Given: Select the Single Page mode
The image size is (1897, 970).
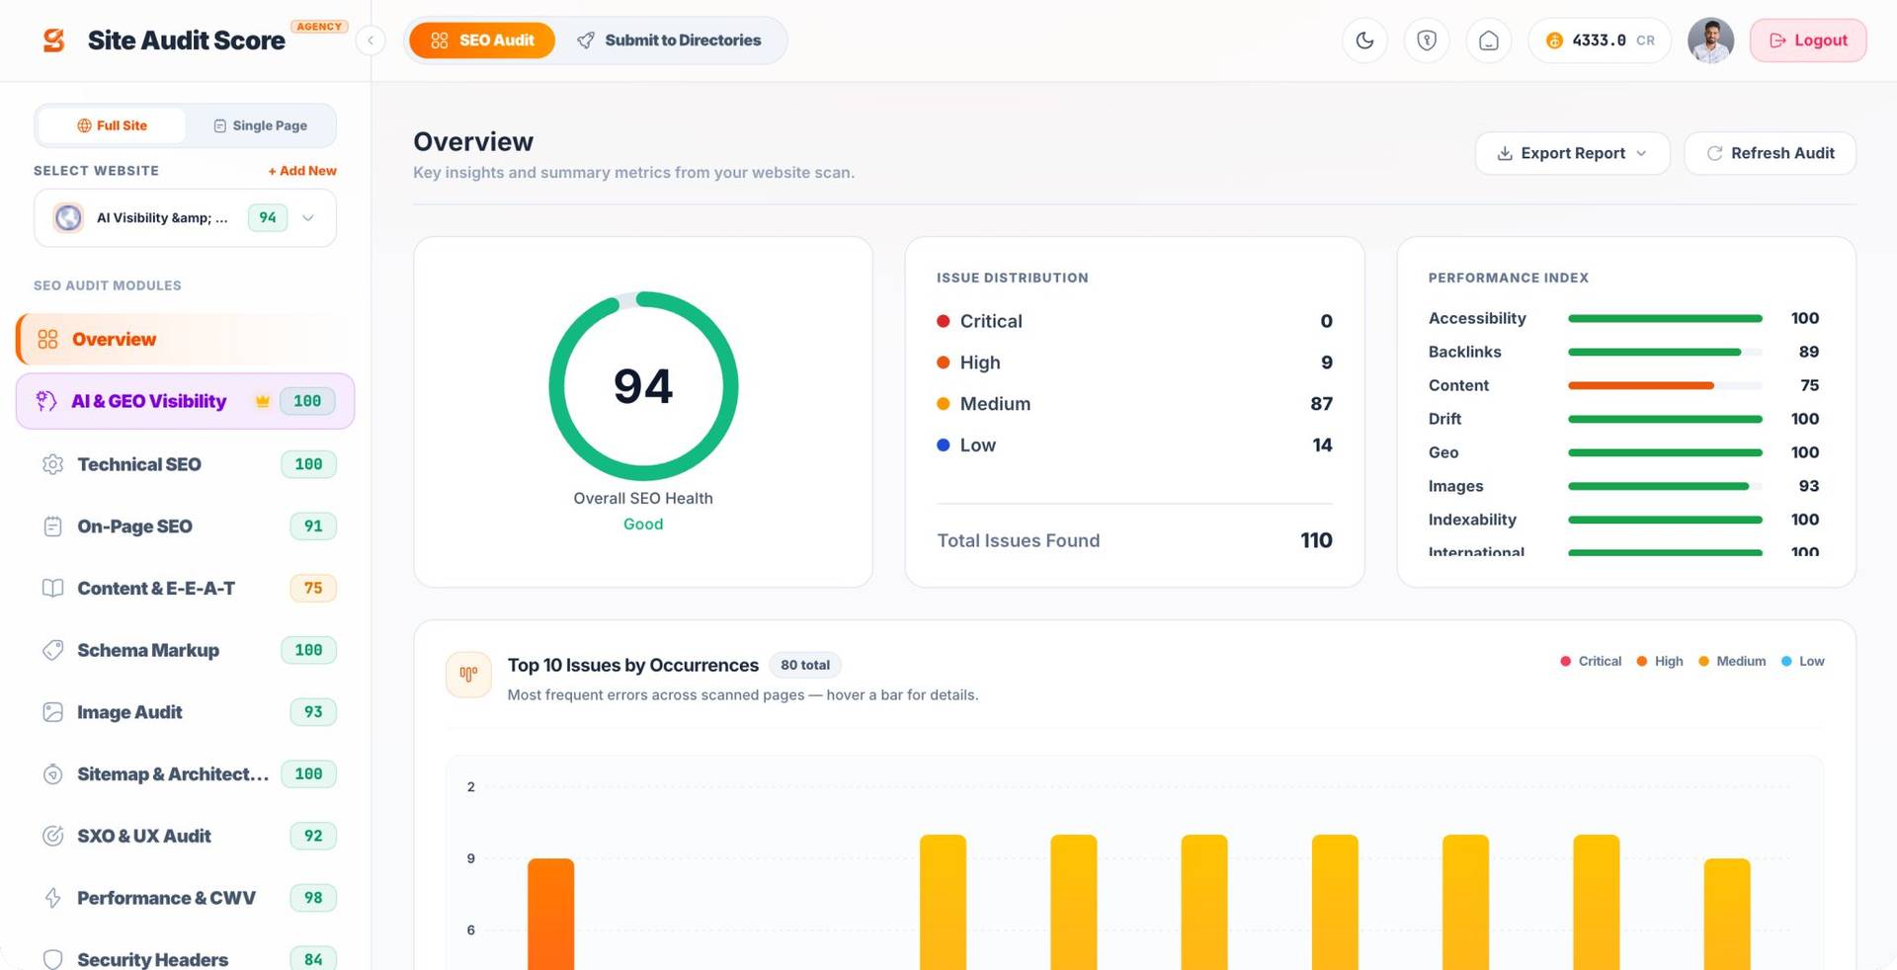Looking at the screenshot, I should tap(260, 125).
